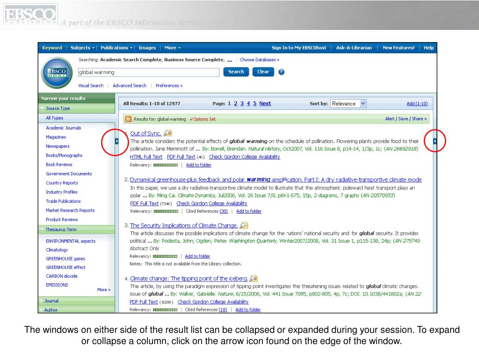Click the Clear button
The height and width of the screenshot is (359, 479).
point(263,72)
